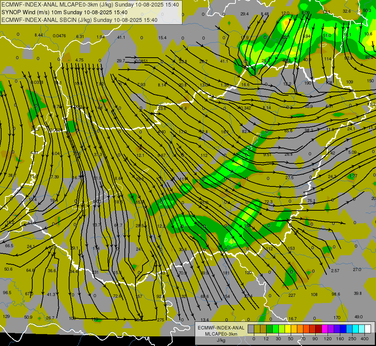Click the map value 1.77
376x346 pixels.
click(x=353, y=176)
